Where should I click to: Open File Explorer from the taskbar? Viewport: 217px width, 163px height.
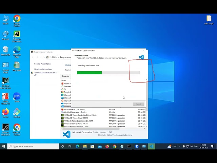(x=85, y=146)
